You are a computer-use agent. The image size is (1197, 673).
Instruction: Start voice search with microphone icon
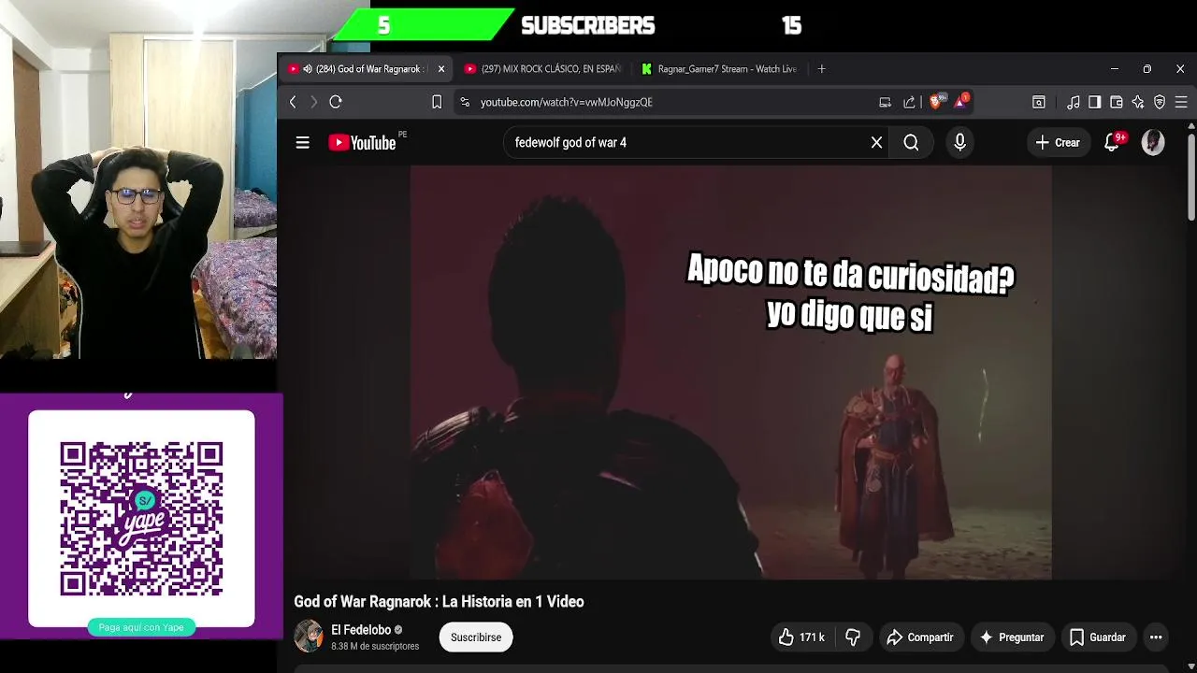coord(959,143)
